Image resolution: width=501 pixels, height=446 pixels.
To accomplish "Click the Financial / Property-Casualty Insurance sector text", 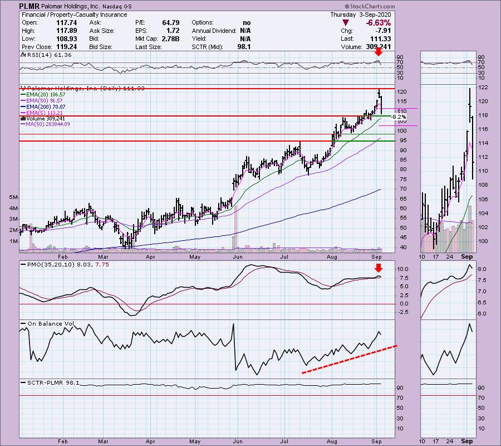I will pos(75,14).
